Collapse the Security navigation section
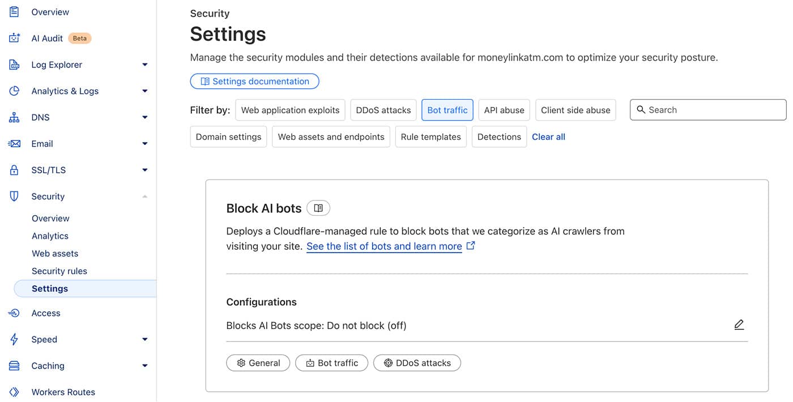This screenshot has height=402, width=793. pos(146,196)
